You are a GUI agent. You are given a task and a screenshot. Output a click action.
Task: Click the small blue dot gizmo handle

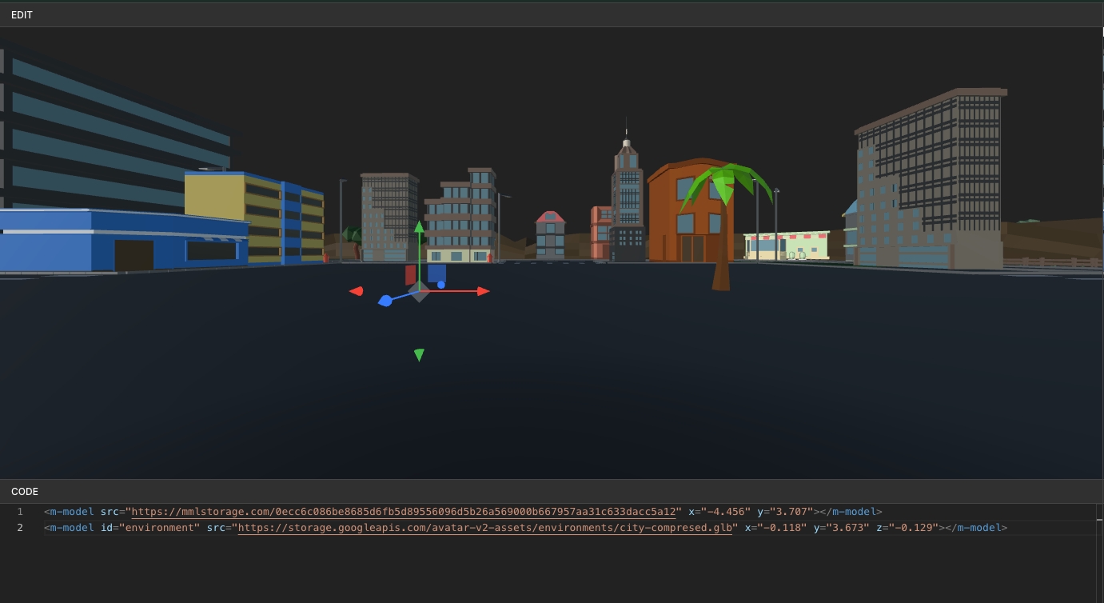tap(441, 285)
